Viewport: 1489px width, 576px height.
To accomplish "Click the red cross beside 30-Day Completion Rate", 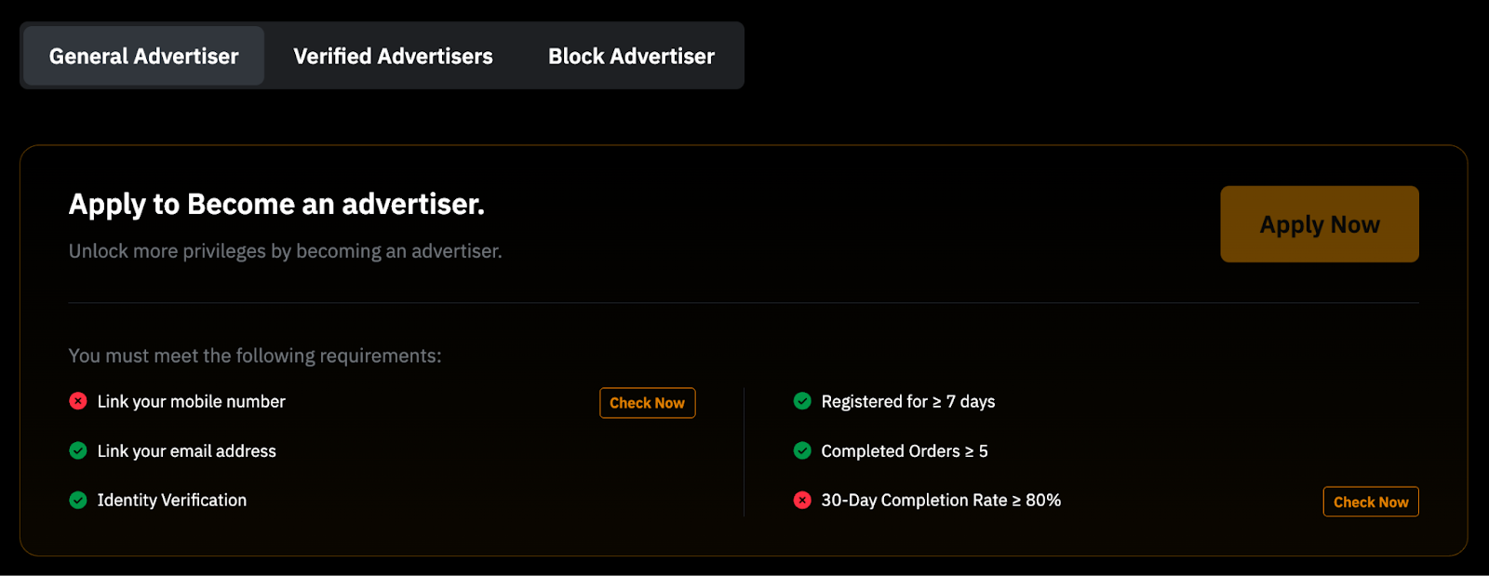I will click(802, 500).
